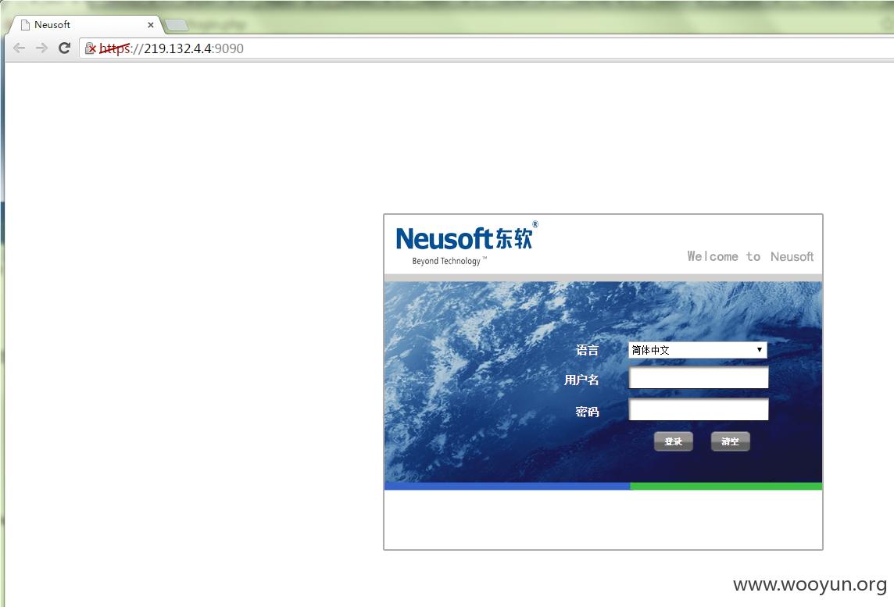Open a new browser tab
The height and width of the screenshot is (607, 894).
[176, 25]
